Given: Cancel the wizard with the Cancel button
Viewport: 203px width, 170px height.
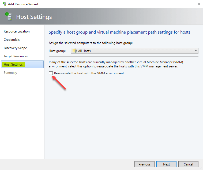Looking at the screenshot, I should (x=188, y=164).
